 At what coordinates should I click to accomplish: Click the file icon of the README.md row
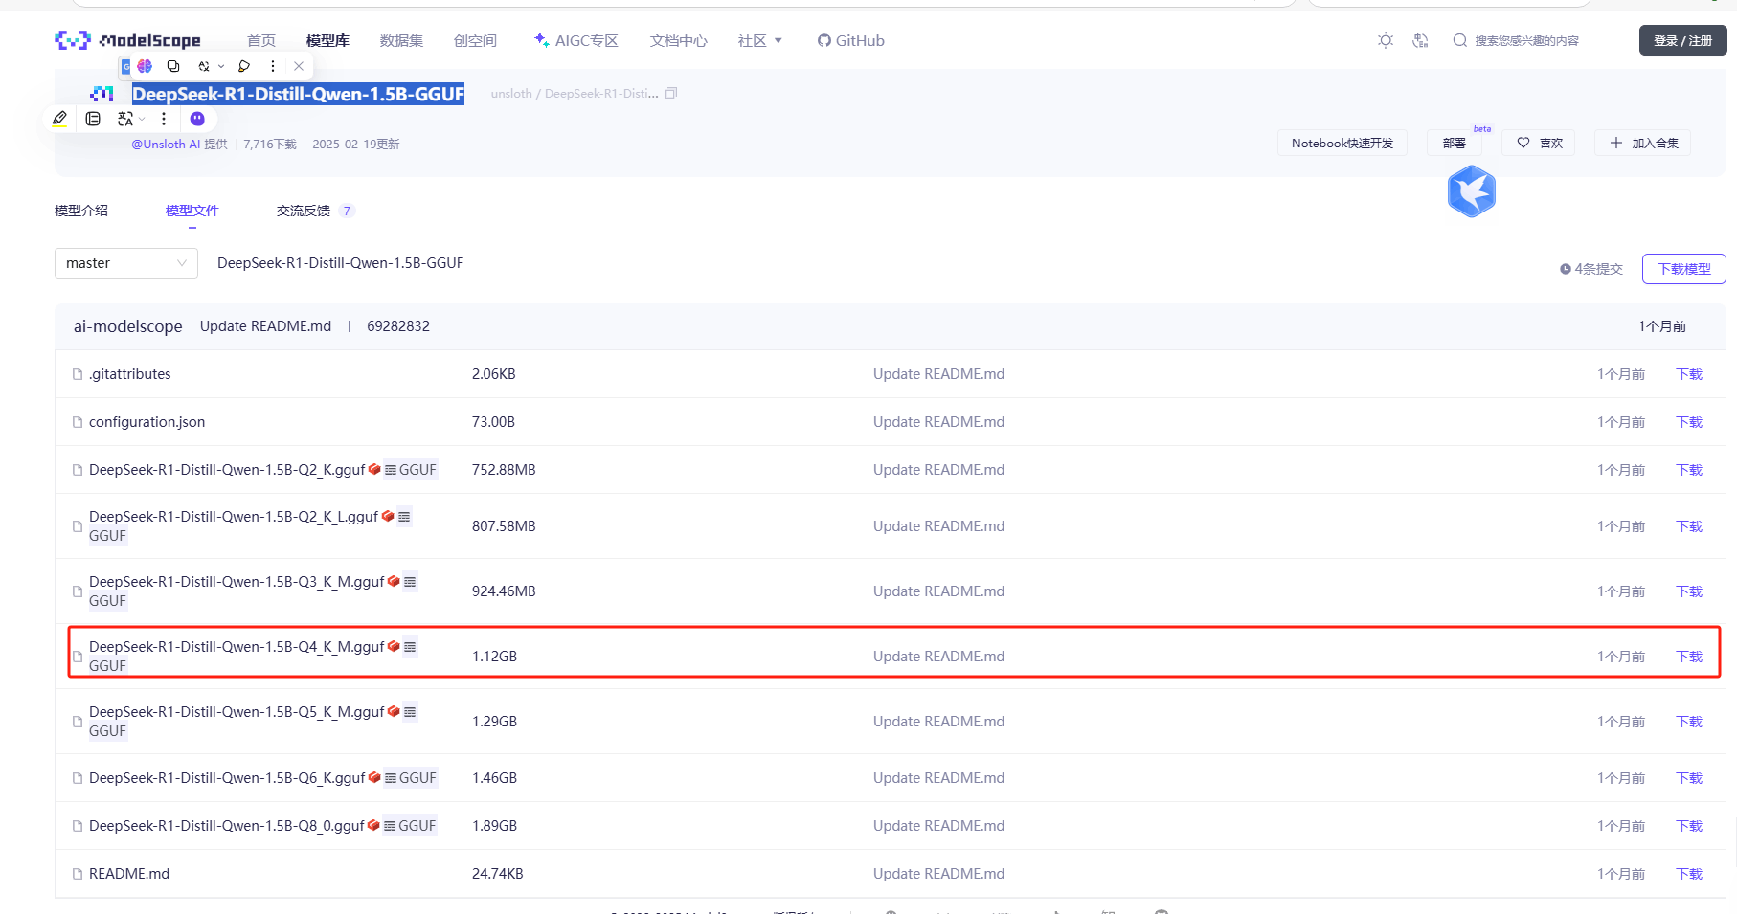coord(78,874)
